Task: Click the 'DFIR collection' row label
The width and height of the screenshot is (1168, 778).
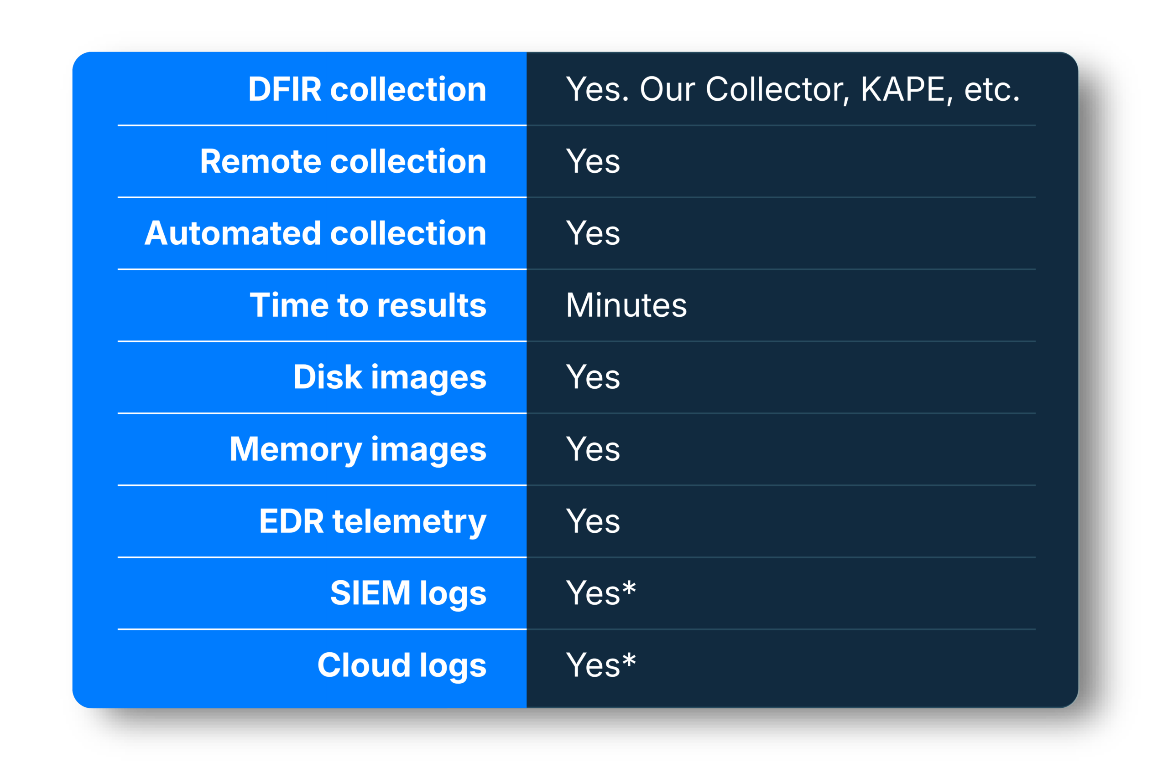Action: pos(367,89)
